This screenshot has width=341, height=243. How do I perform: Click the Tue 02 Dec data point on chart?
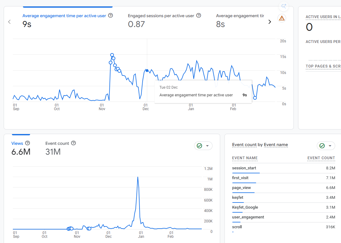coord(147,71)
